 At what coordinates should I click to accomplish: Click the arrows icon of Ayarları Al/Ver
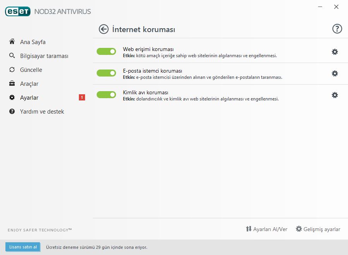pyautogui.click(x=249, y=229)
